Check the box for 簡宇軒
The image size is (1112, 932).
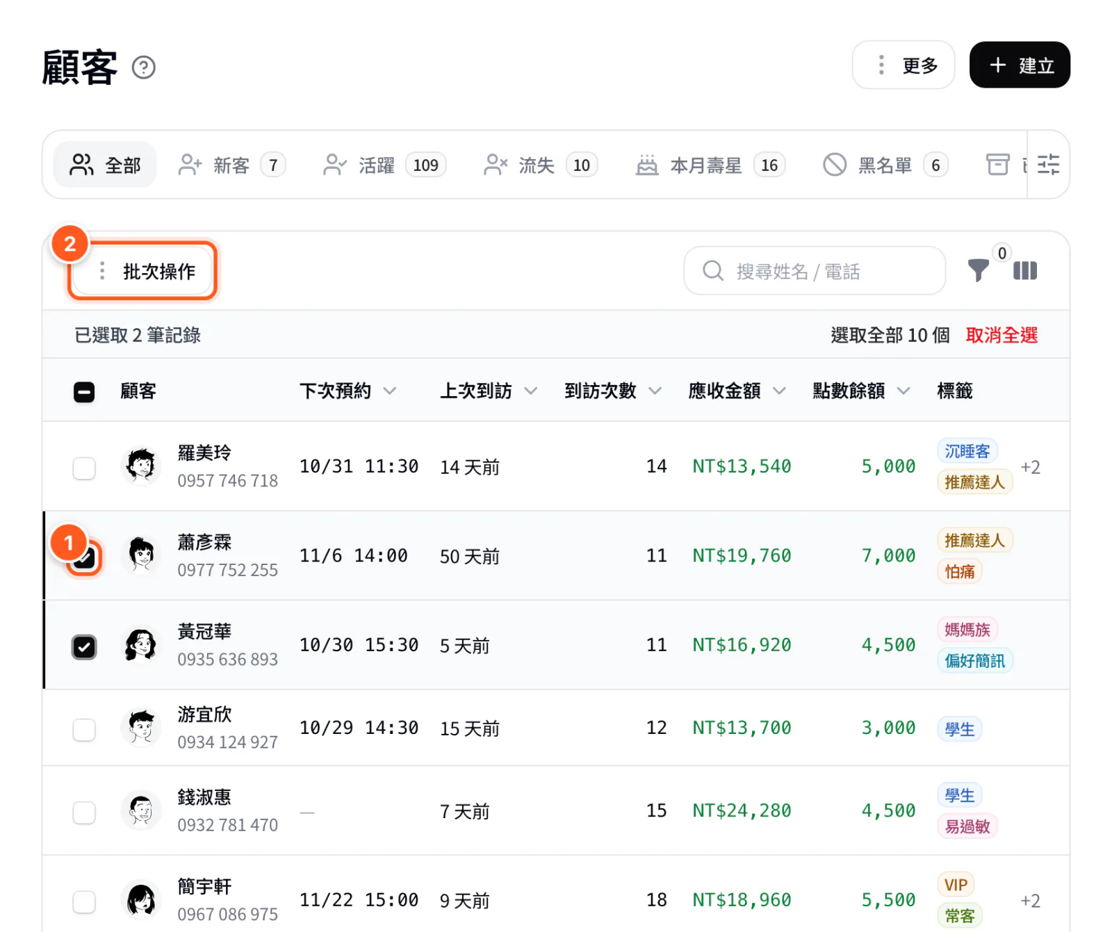click(x=84, y=902)
